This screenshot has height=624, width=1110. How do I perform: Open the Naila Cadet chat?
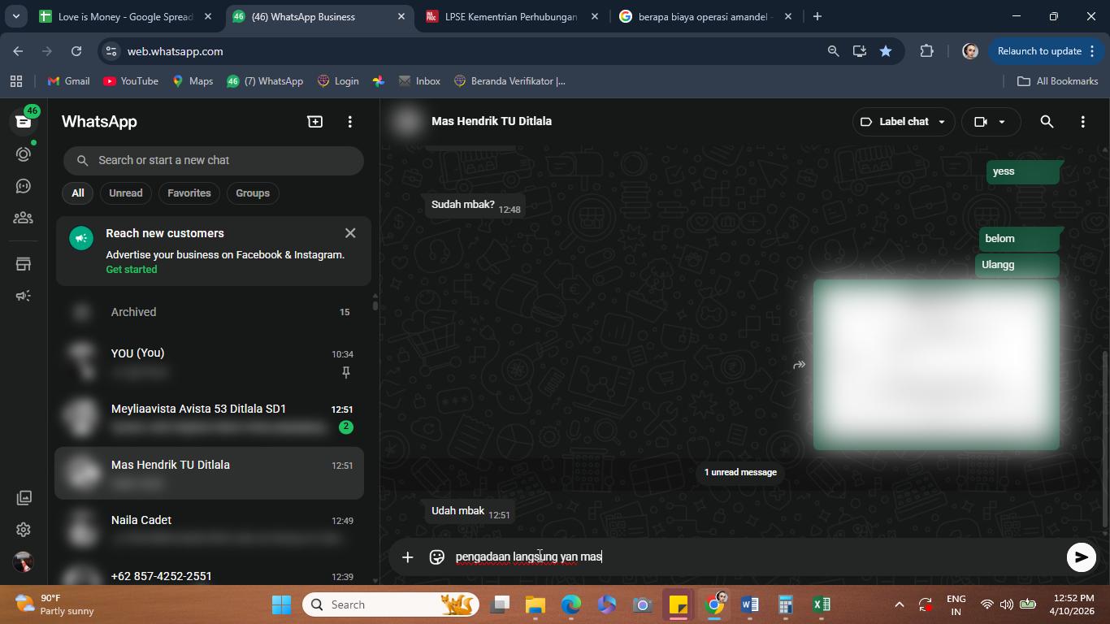pyautogui.click(x=210, y=529)
